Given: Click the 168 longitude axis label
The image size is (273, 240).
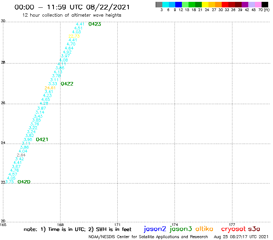Looking at the screenshot, I should pyautogui.click(x=61, y=224).
